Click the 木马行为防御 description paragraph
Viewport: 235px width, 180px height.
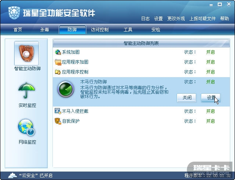(x=124, y=92)
